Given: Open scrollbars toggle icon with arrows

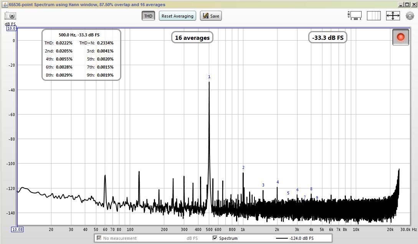Looking at the screenshot, I should [x=355, y=16].
